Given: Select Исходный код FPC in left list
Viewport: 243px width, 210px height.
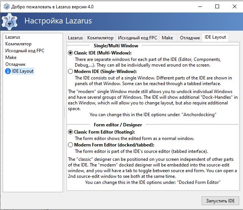Looking at the screenshot, I should point(25,51).
